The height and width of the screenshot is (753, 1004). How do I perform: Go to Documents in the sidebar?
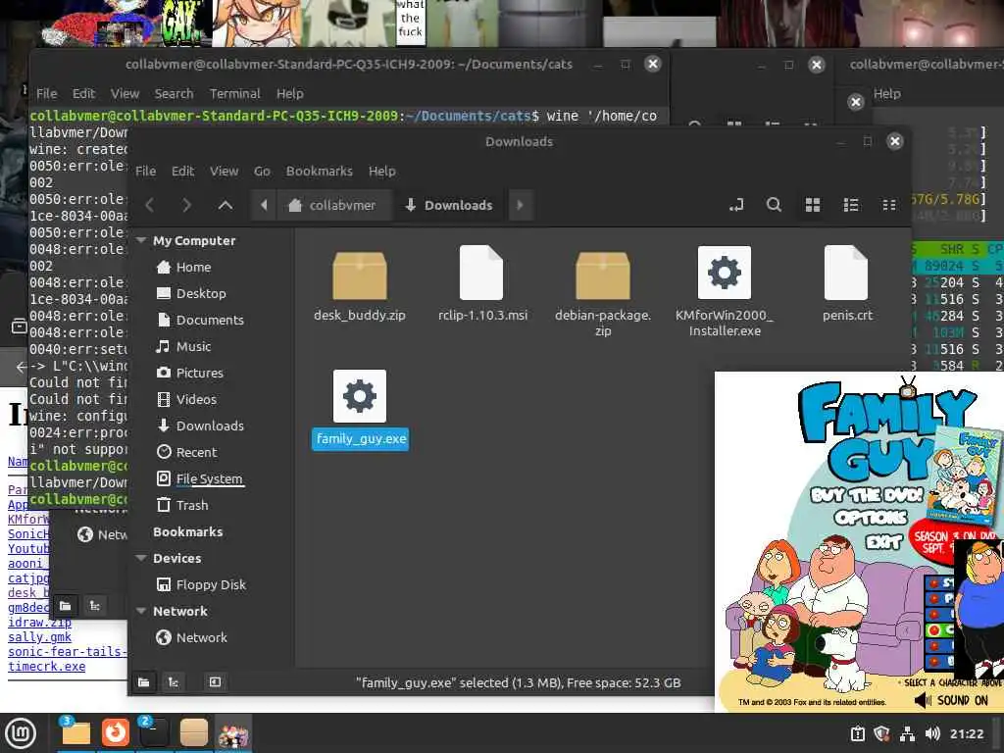click(x=210, y=320)
